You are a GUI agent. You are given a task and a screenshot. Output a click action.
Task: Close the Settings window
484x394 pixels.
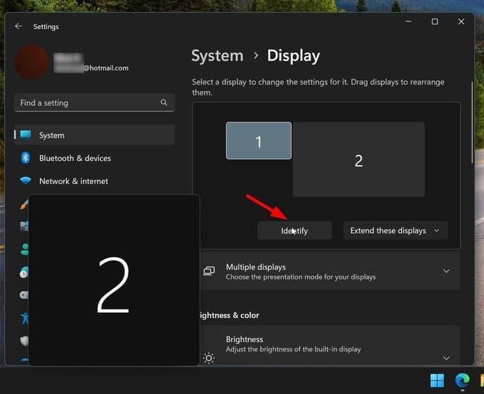(x=461, y=21)
